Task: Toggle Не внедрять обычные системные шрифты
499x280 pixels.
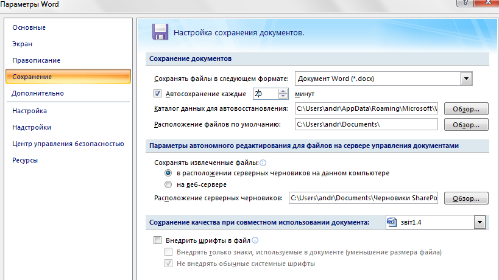Action: click(168, 264)
